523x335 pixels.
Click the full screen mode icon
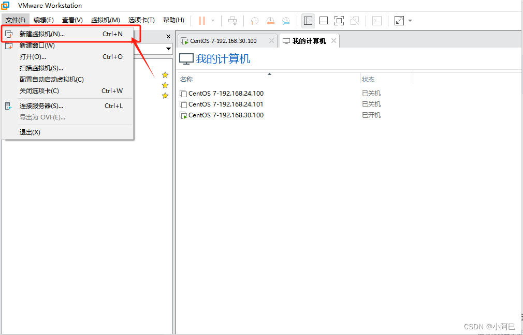pyautogui.click(x=339, y=21)
